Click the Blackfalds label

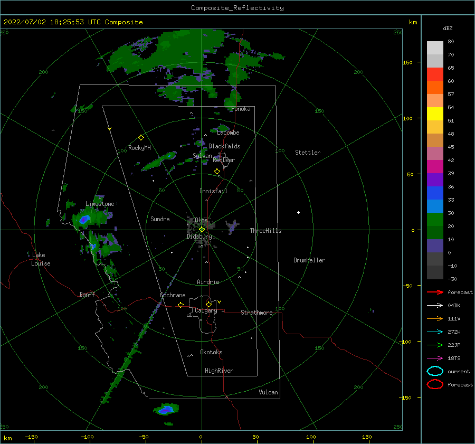[x=224, y=146]
